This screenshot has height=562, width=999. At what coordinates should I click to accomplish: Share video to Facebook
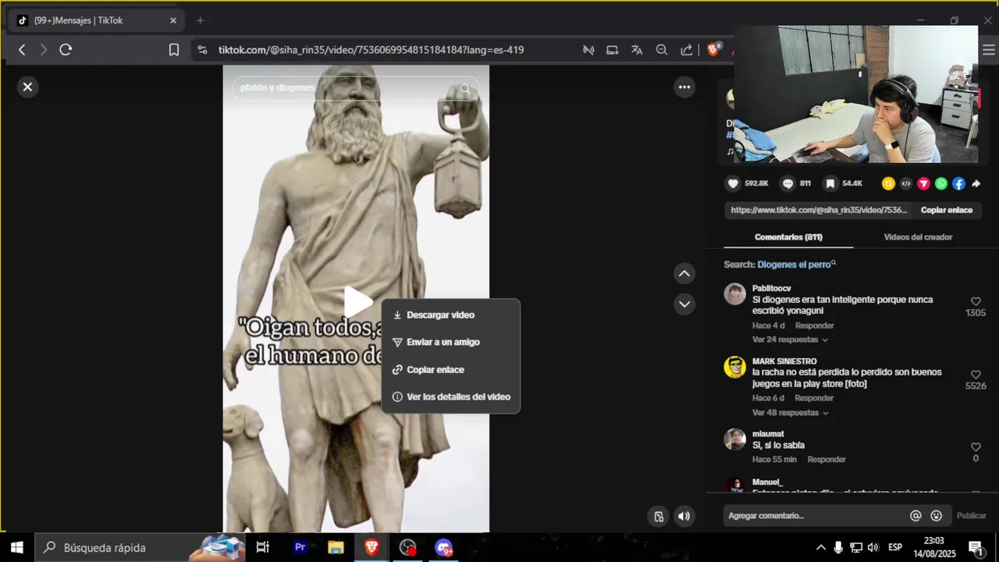click(x=958, y=183)
